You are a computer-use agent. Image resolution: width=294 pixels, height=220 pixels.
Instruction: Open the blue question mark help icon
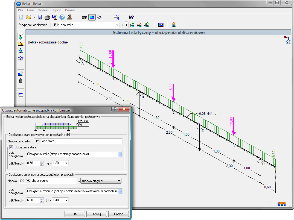pyautogui.click(x=62, y=17)
